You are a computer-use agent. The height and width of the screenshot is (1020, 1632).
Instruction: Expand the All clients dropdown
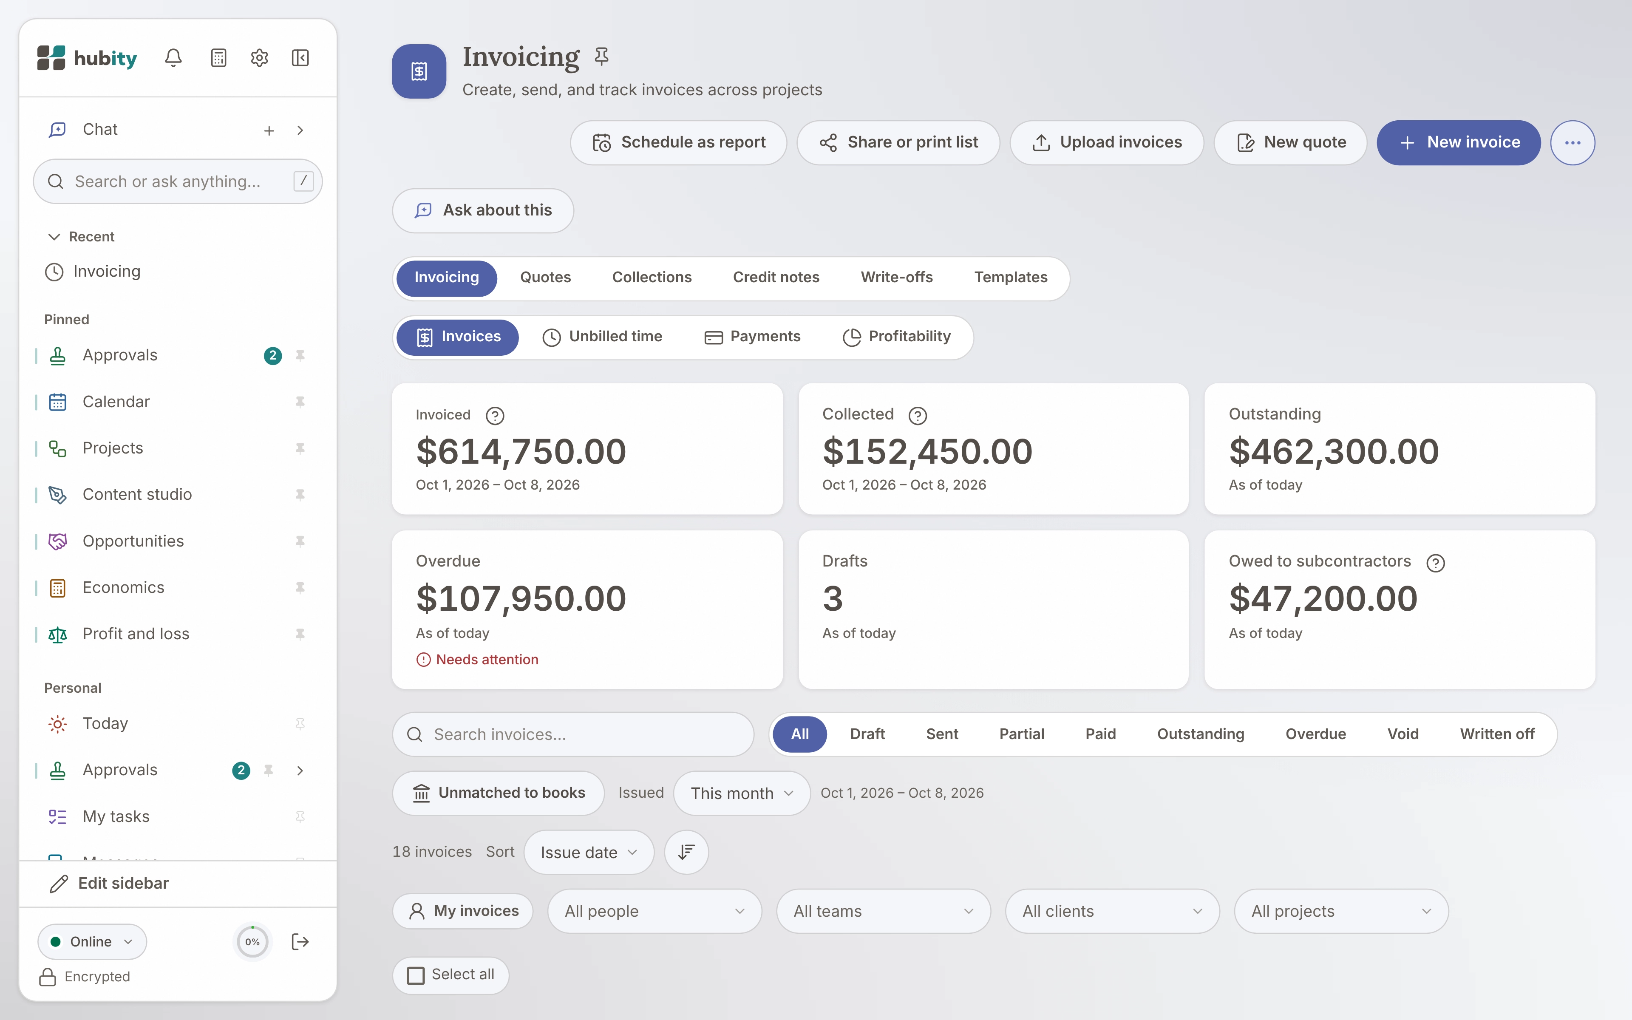(1112, 911)
